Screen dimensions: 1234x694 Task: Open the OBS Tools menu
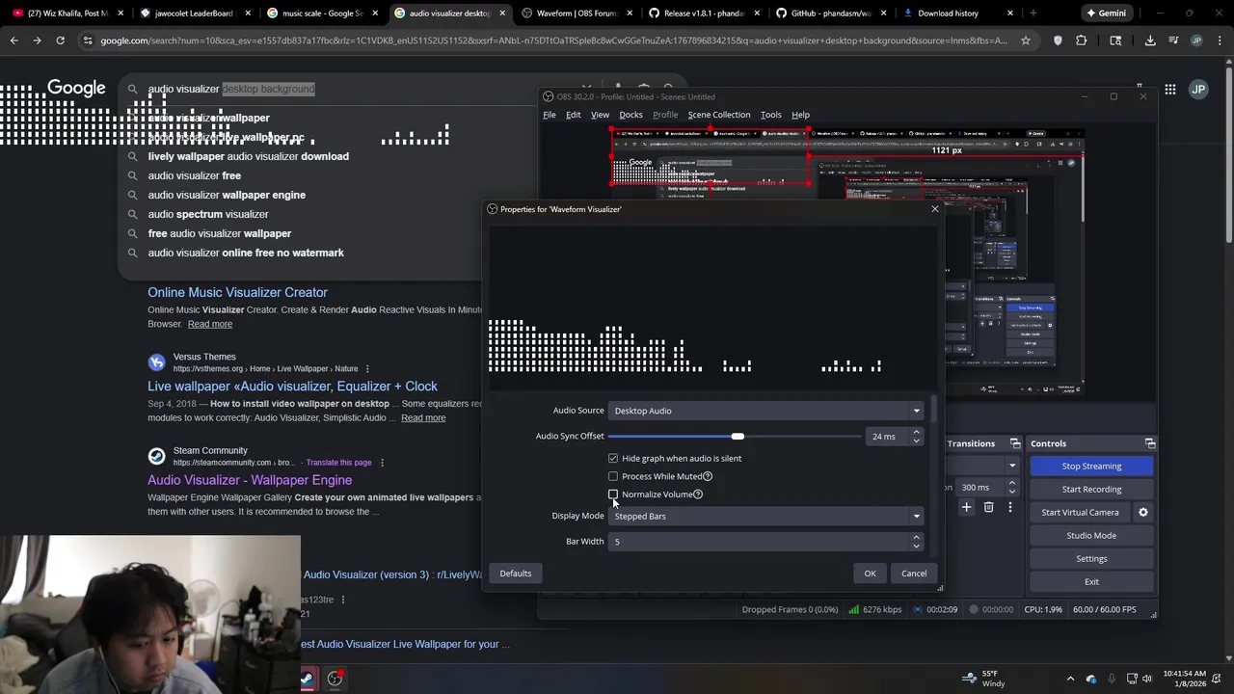pos(770,115)
